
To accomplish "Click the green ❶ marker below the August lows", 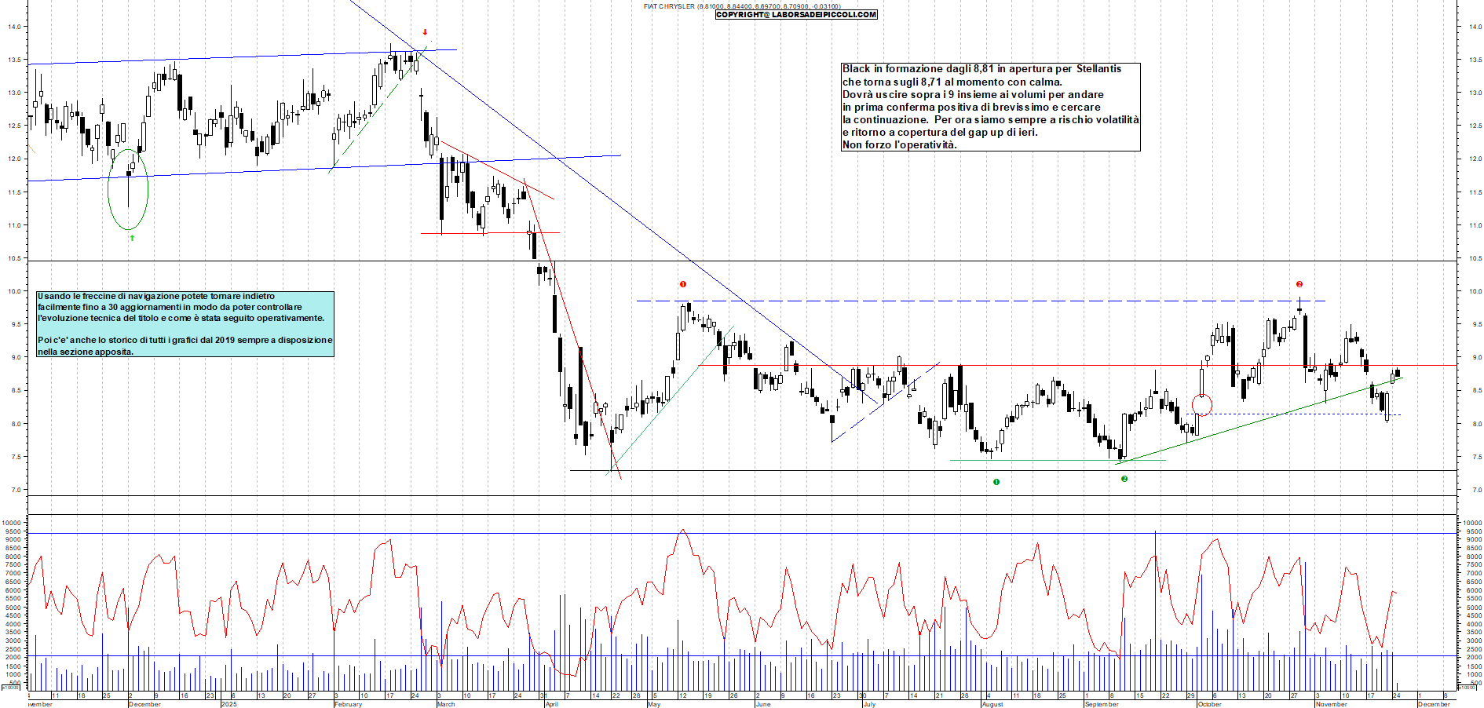I will [996, 481].
